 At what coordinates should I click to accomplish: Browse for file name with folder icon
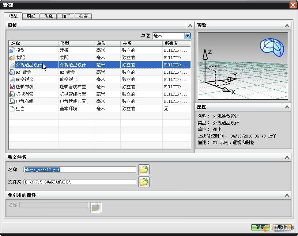(144, 170)
